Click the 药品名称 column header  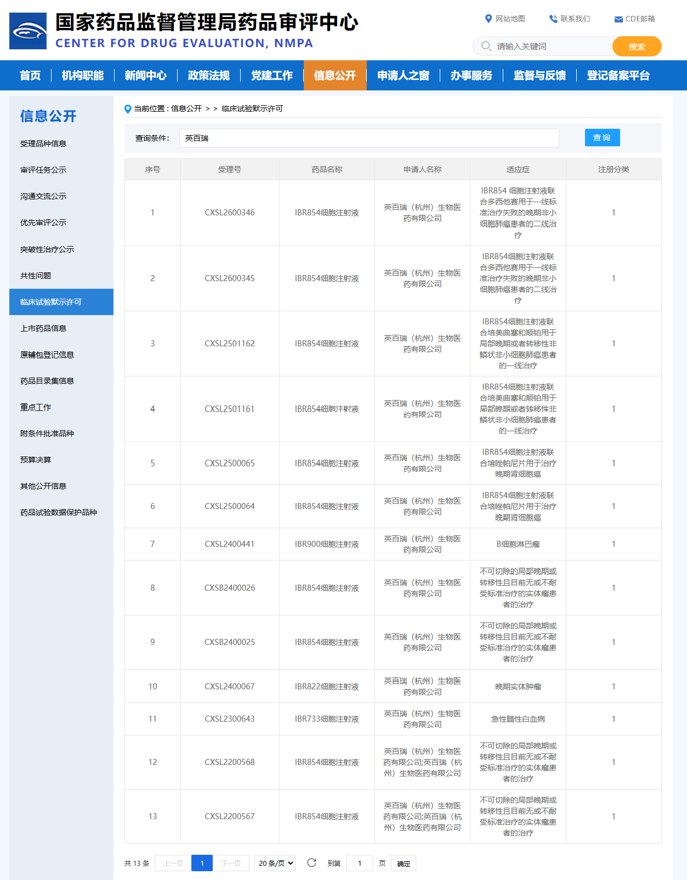tap(327, 169)
